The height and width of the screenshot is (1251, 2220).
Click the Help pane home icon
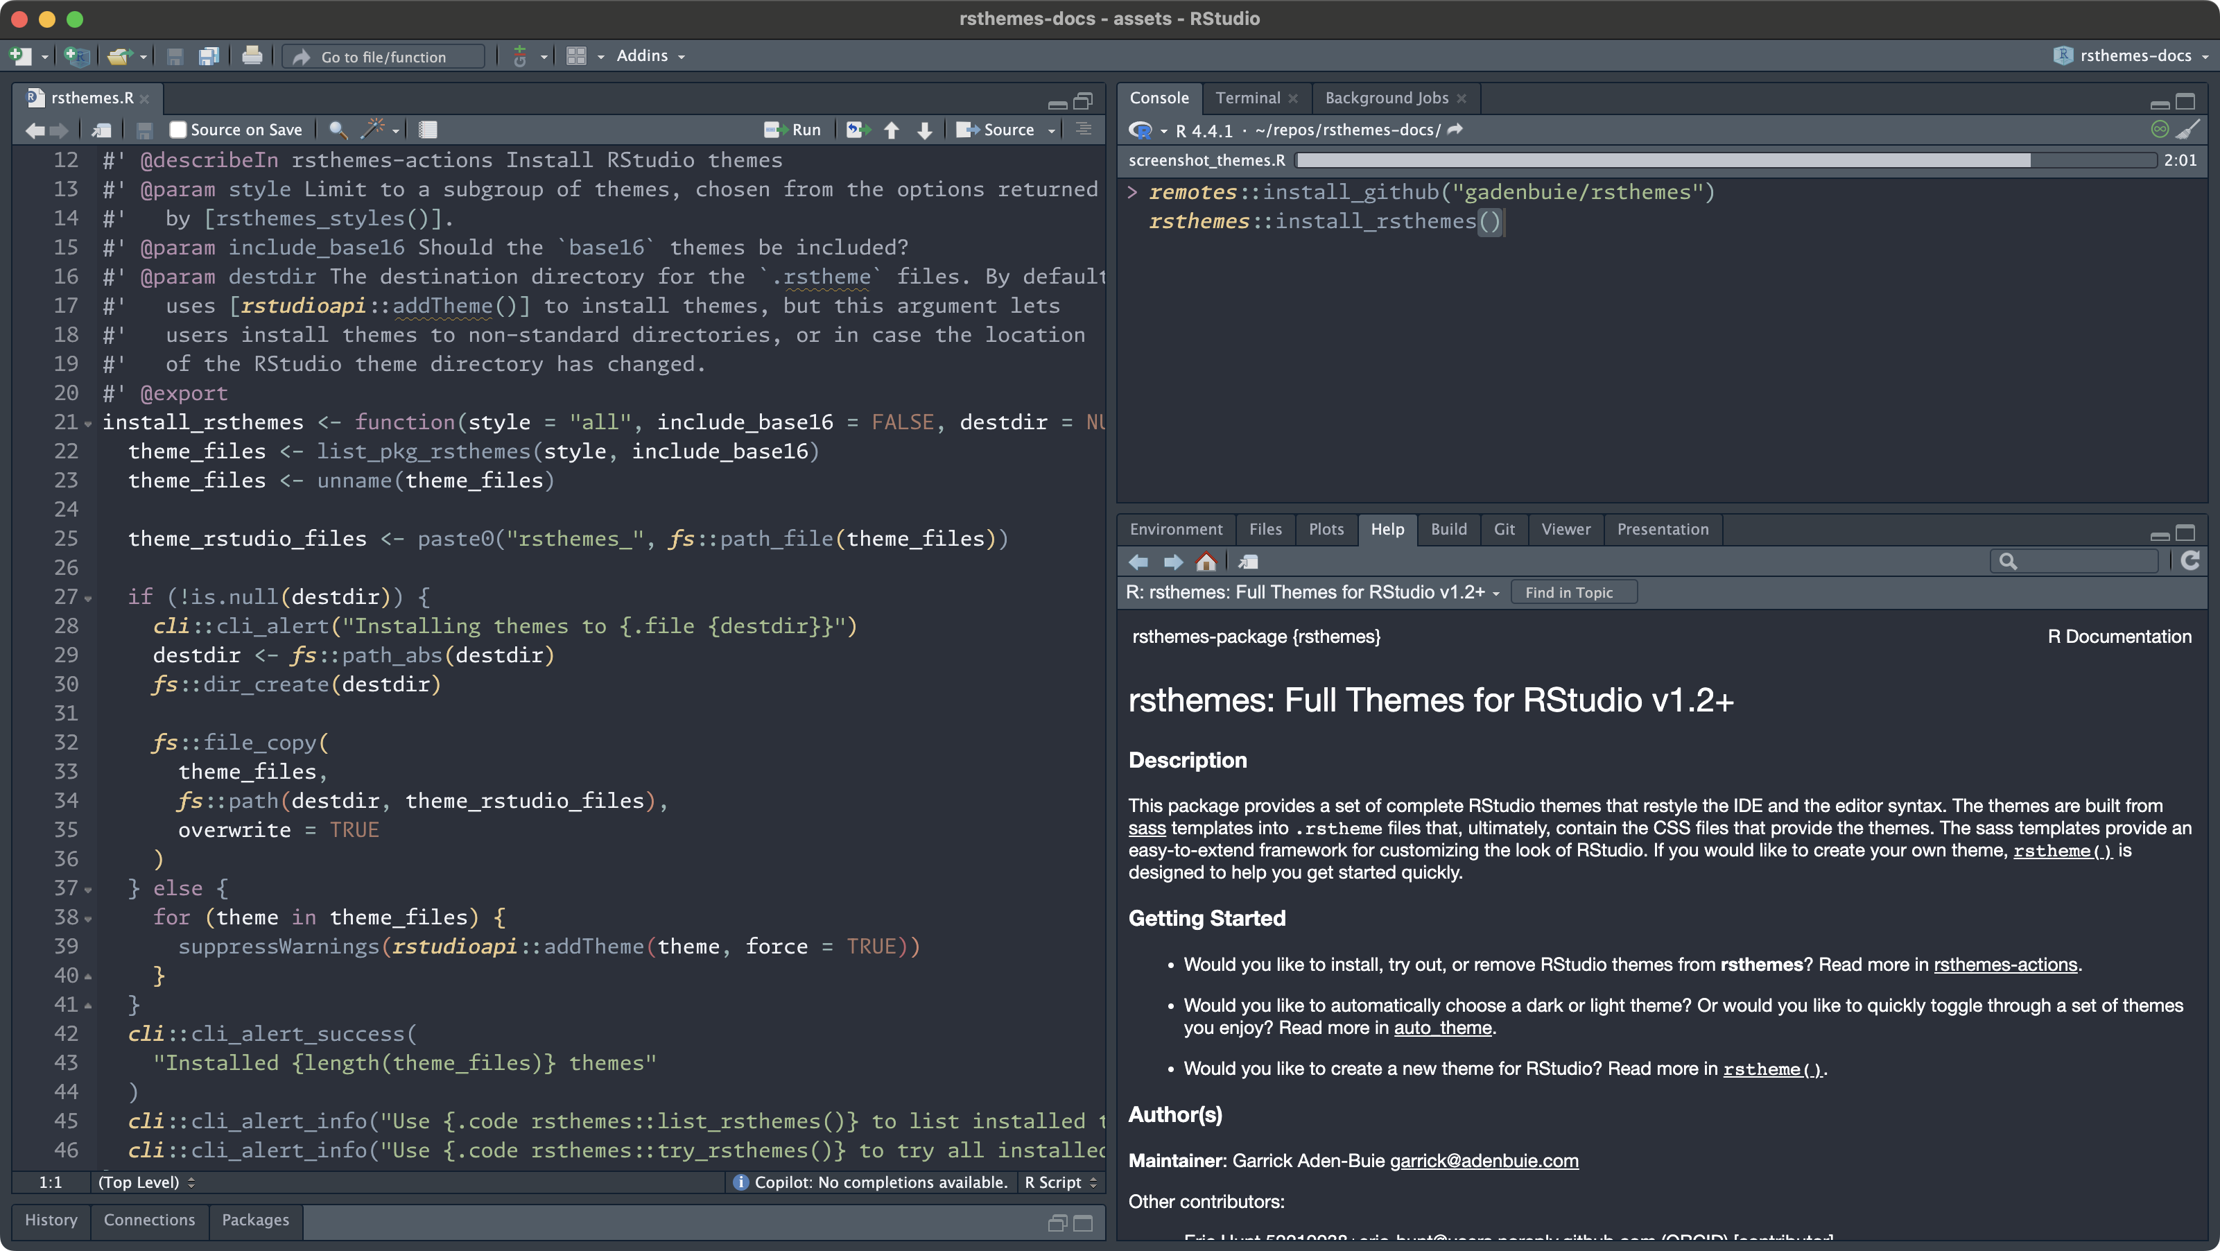[x=1206, y=562]
